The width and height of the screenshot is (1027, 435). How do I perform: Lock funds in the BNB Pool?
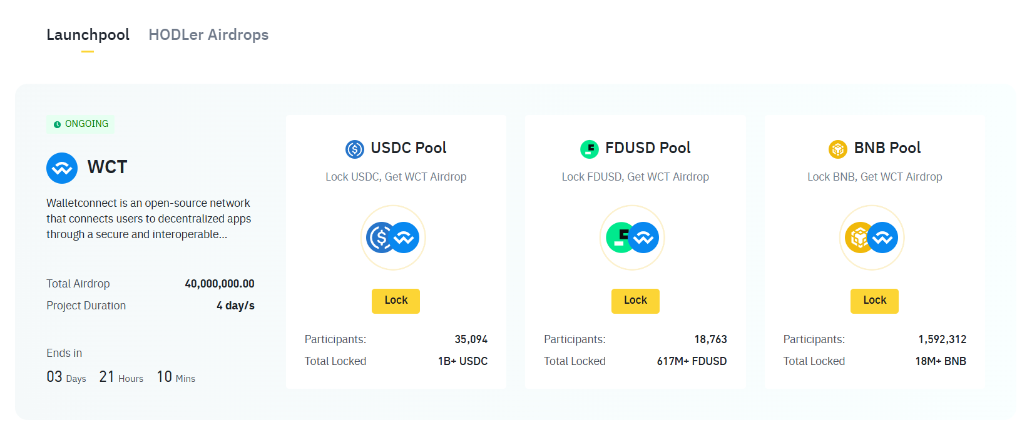point(874,301)
